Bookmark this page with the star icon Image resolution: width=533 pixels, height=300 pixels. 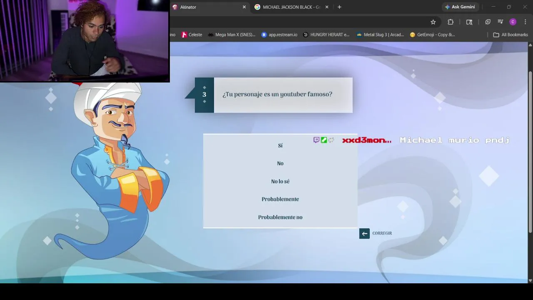433,22
